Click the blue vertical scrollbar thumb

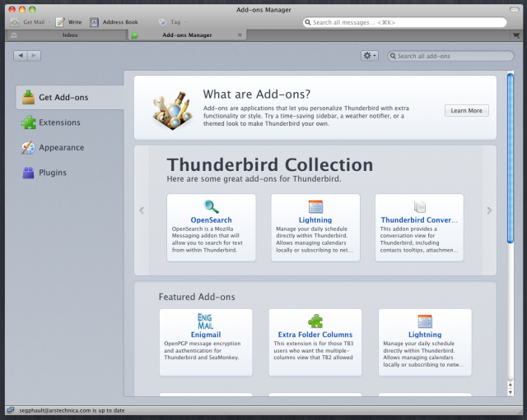(511, 158)
